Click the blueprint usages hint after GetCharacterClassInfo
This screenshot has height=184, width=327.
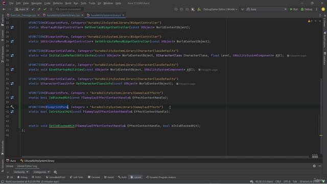(186, 84)
